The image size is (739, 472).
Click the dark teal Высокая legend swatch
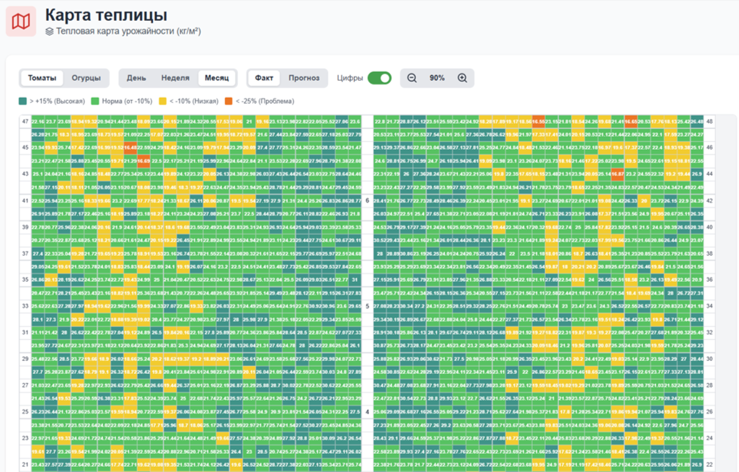click(23, 101)
